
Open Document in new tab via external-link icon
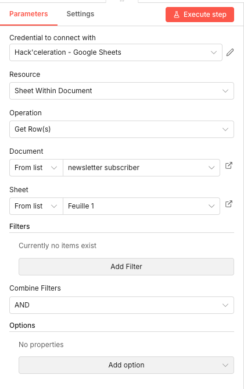tap(229, 165)
